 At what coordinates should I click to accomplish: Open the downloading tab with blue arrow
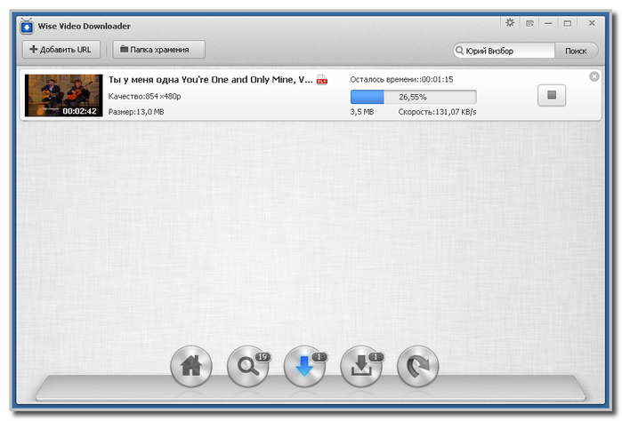(x=304, y=366)
